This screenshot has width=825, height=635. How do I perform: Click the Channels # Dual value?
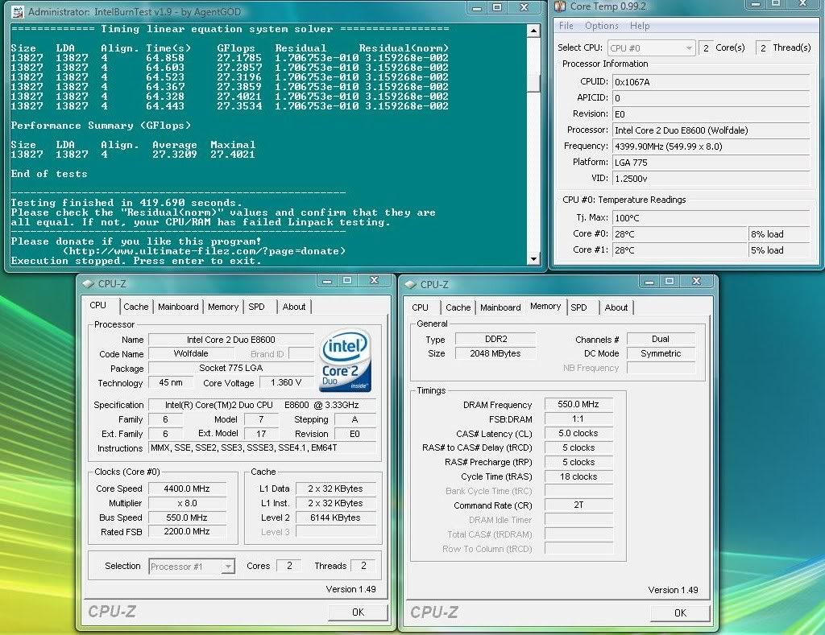661,339
